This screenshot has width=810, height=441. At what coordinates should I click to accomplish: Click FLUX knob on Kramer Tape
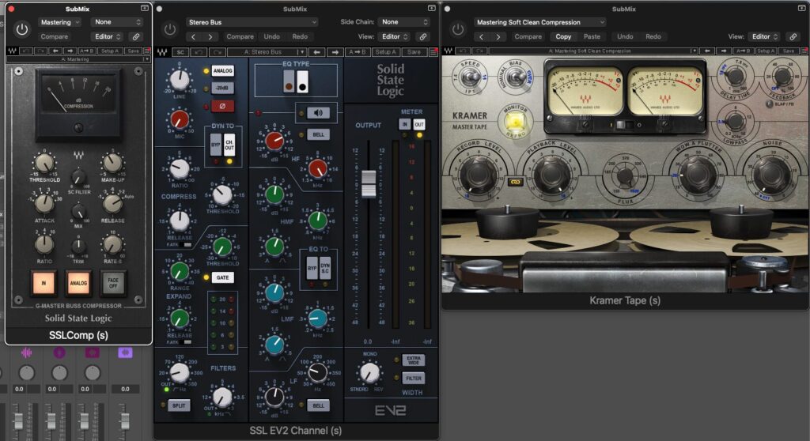click(625, 175)
